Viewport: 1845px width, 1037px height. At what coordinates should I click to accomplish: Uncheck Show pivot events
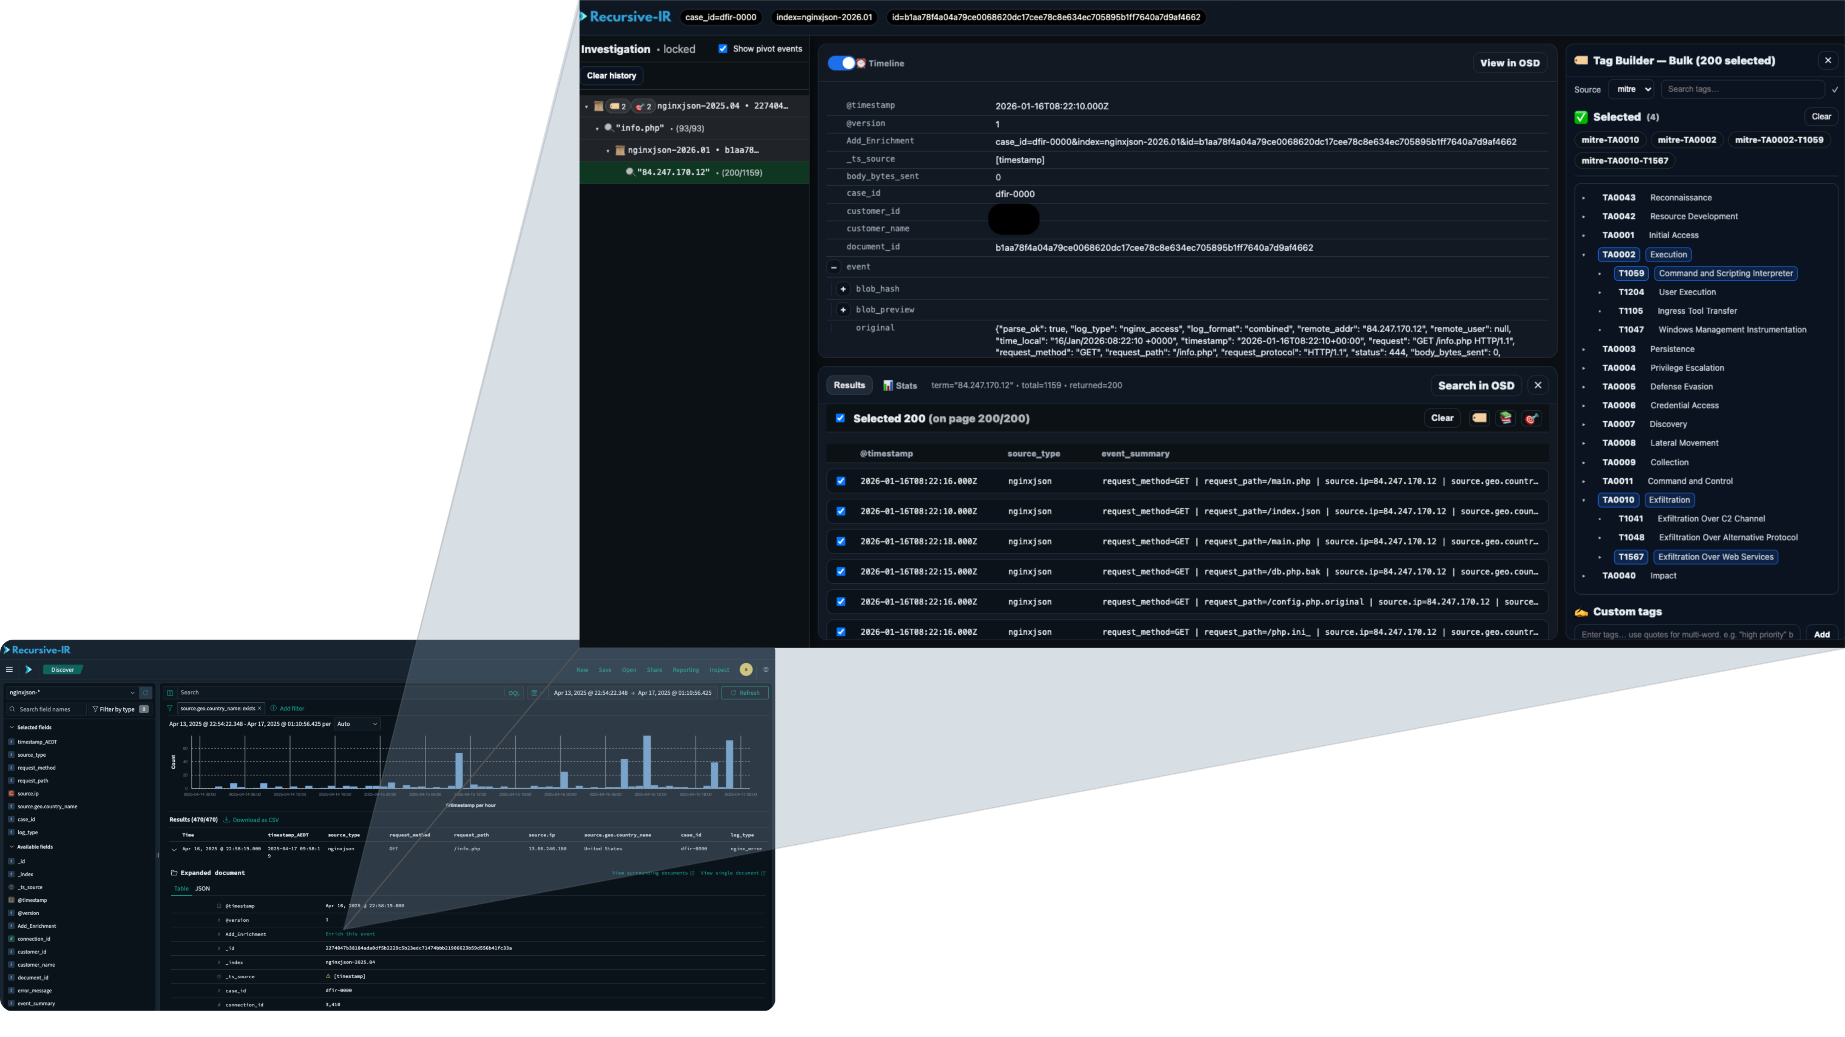723,49
